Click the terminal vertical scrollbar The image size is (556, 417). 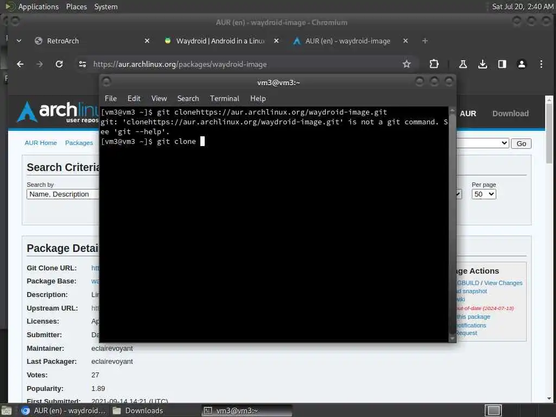(452, 224)
